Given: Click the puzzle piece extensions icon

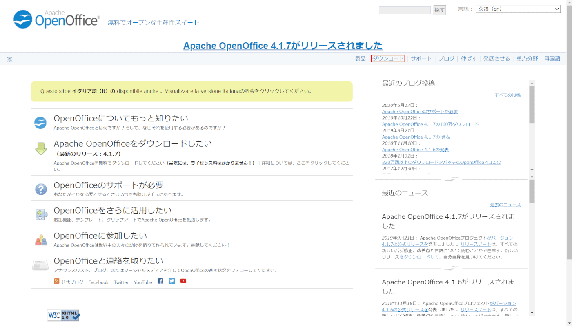Looking at the screenshot, I should 41,214.
